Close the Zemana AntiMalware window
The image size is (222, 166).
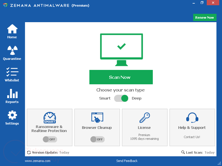213,3
